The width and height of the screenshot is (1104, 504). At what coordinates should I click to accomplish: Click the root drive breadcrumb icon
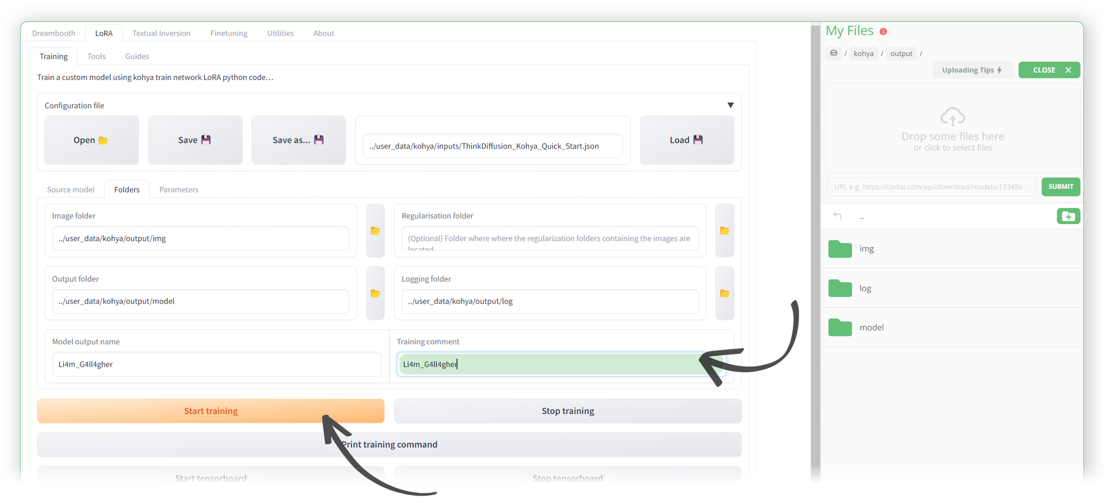(x=834, y=53)
